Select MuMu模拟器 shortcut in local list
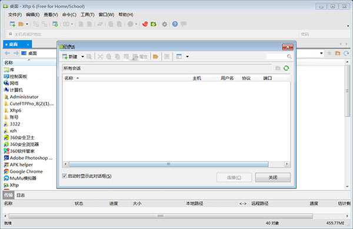This screenshot has width=353, height=229. (20, 178)
